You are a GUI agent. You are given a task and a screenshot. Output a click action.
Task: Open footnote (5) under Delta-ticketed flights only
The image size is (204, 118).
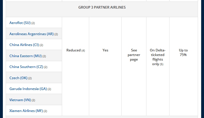162,64
